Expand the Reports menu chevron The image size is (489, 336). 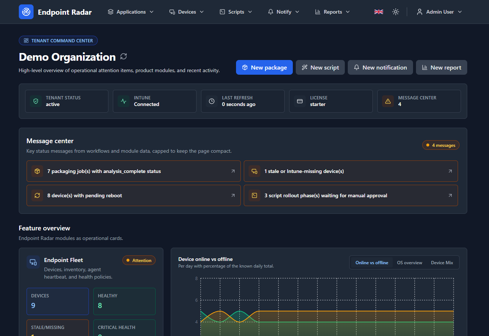(x=348, y=12)
